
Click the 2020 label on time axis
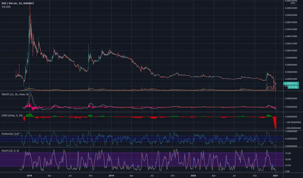[x=193, y=175]
